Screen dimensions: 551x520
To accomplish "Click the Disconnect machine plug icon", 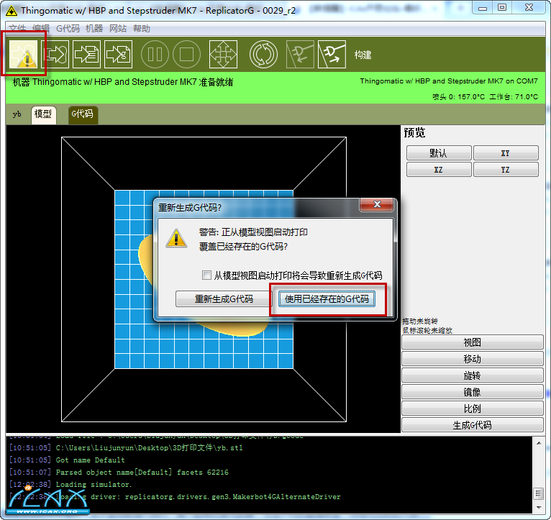I will coord(332,54).
